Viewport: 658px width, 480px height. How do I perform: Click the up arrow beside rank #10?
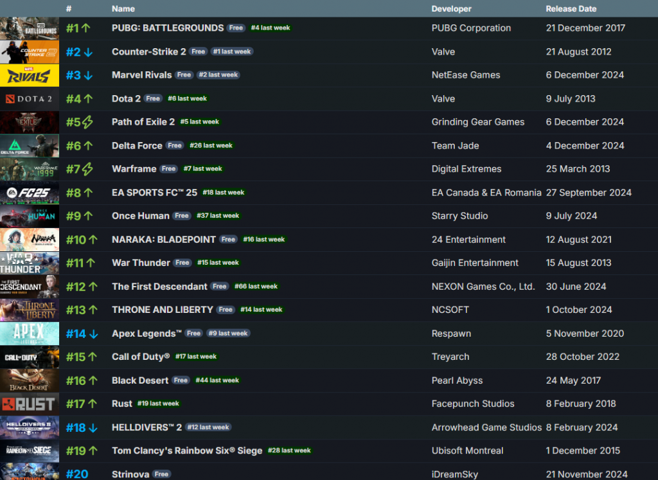[93, 240]
